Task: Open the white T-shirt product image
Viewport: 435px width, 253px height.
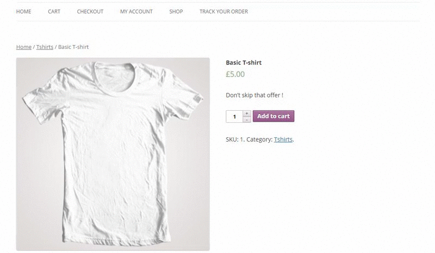Action: (x=113, y=154)
